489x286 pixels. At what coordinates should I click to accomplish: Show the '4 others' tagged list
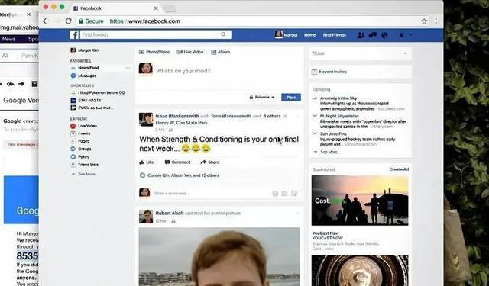(x=272, y=116)
